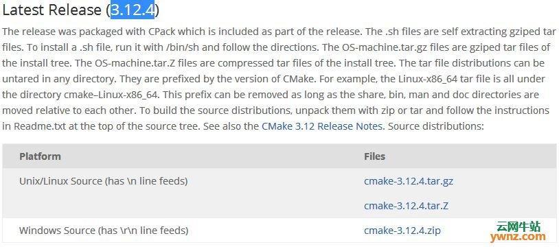Screen dimensions: 559x247
Task: Click the Latest Release heading text
Action: point(52,10)
